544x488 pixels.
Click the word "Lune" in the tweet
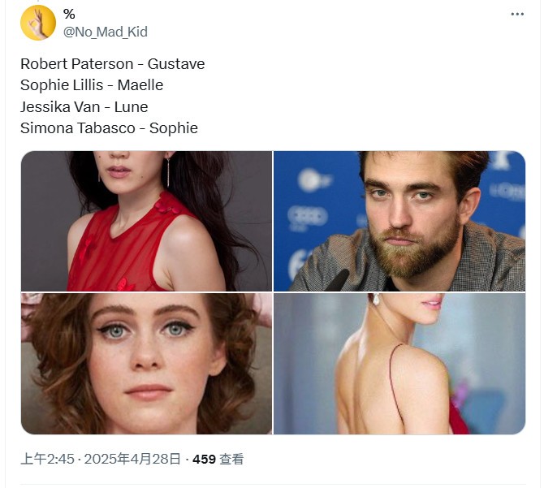pyautogui.click(x=131, y=106)
